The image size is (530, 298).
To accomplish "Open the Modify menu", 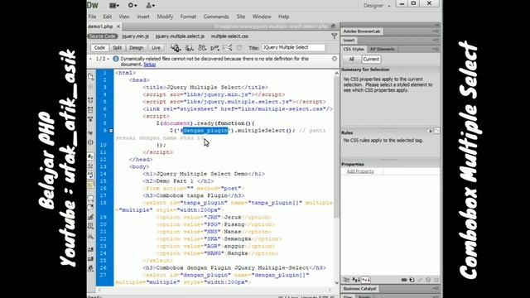I will (x=165, y=17).
